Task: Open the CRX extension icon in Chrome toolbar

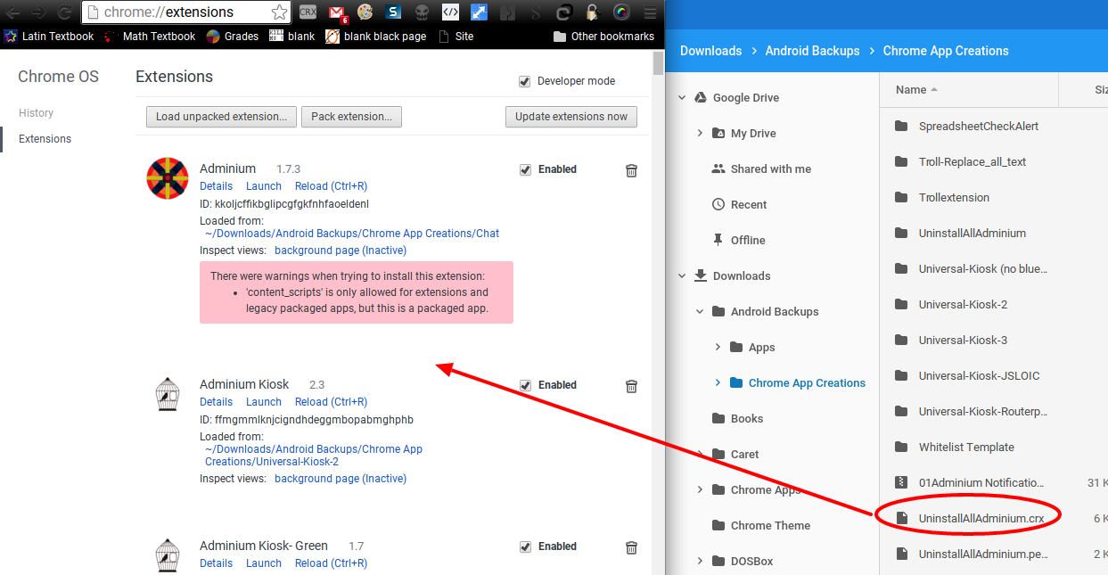Action: click(x=308, y=12)
